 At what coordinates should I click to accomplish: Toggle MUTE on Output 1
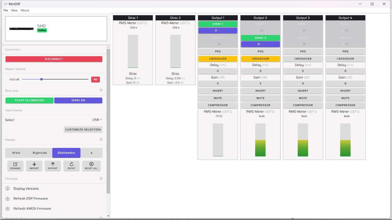point(218,98)
